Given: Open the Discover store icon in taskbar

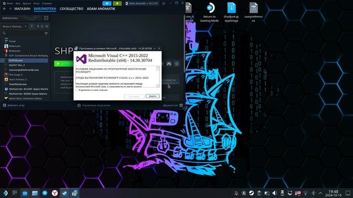Looking at the screenshot, I should [x=25, y=193].
